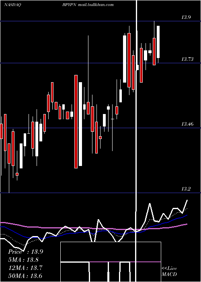Image resolution: width=201 pixels, height=282 pixels.
Task: Click the NASDAQ exchange label
Action: click(x=12, y=5)
